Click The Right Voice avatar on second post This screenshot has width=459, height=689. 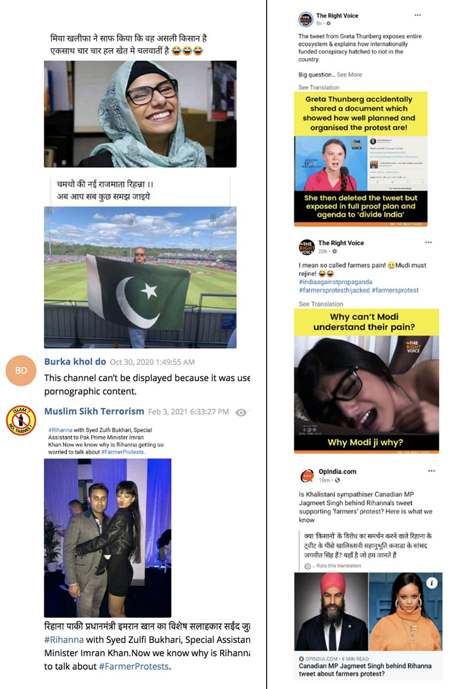(307, 247)
